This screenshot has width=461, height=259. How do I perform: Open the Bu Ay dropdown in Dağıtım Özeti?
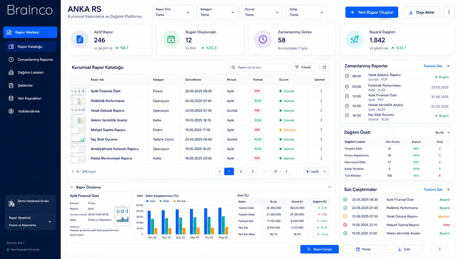tap(443, 132)
